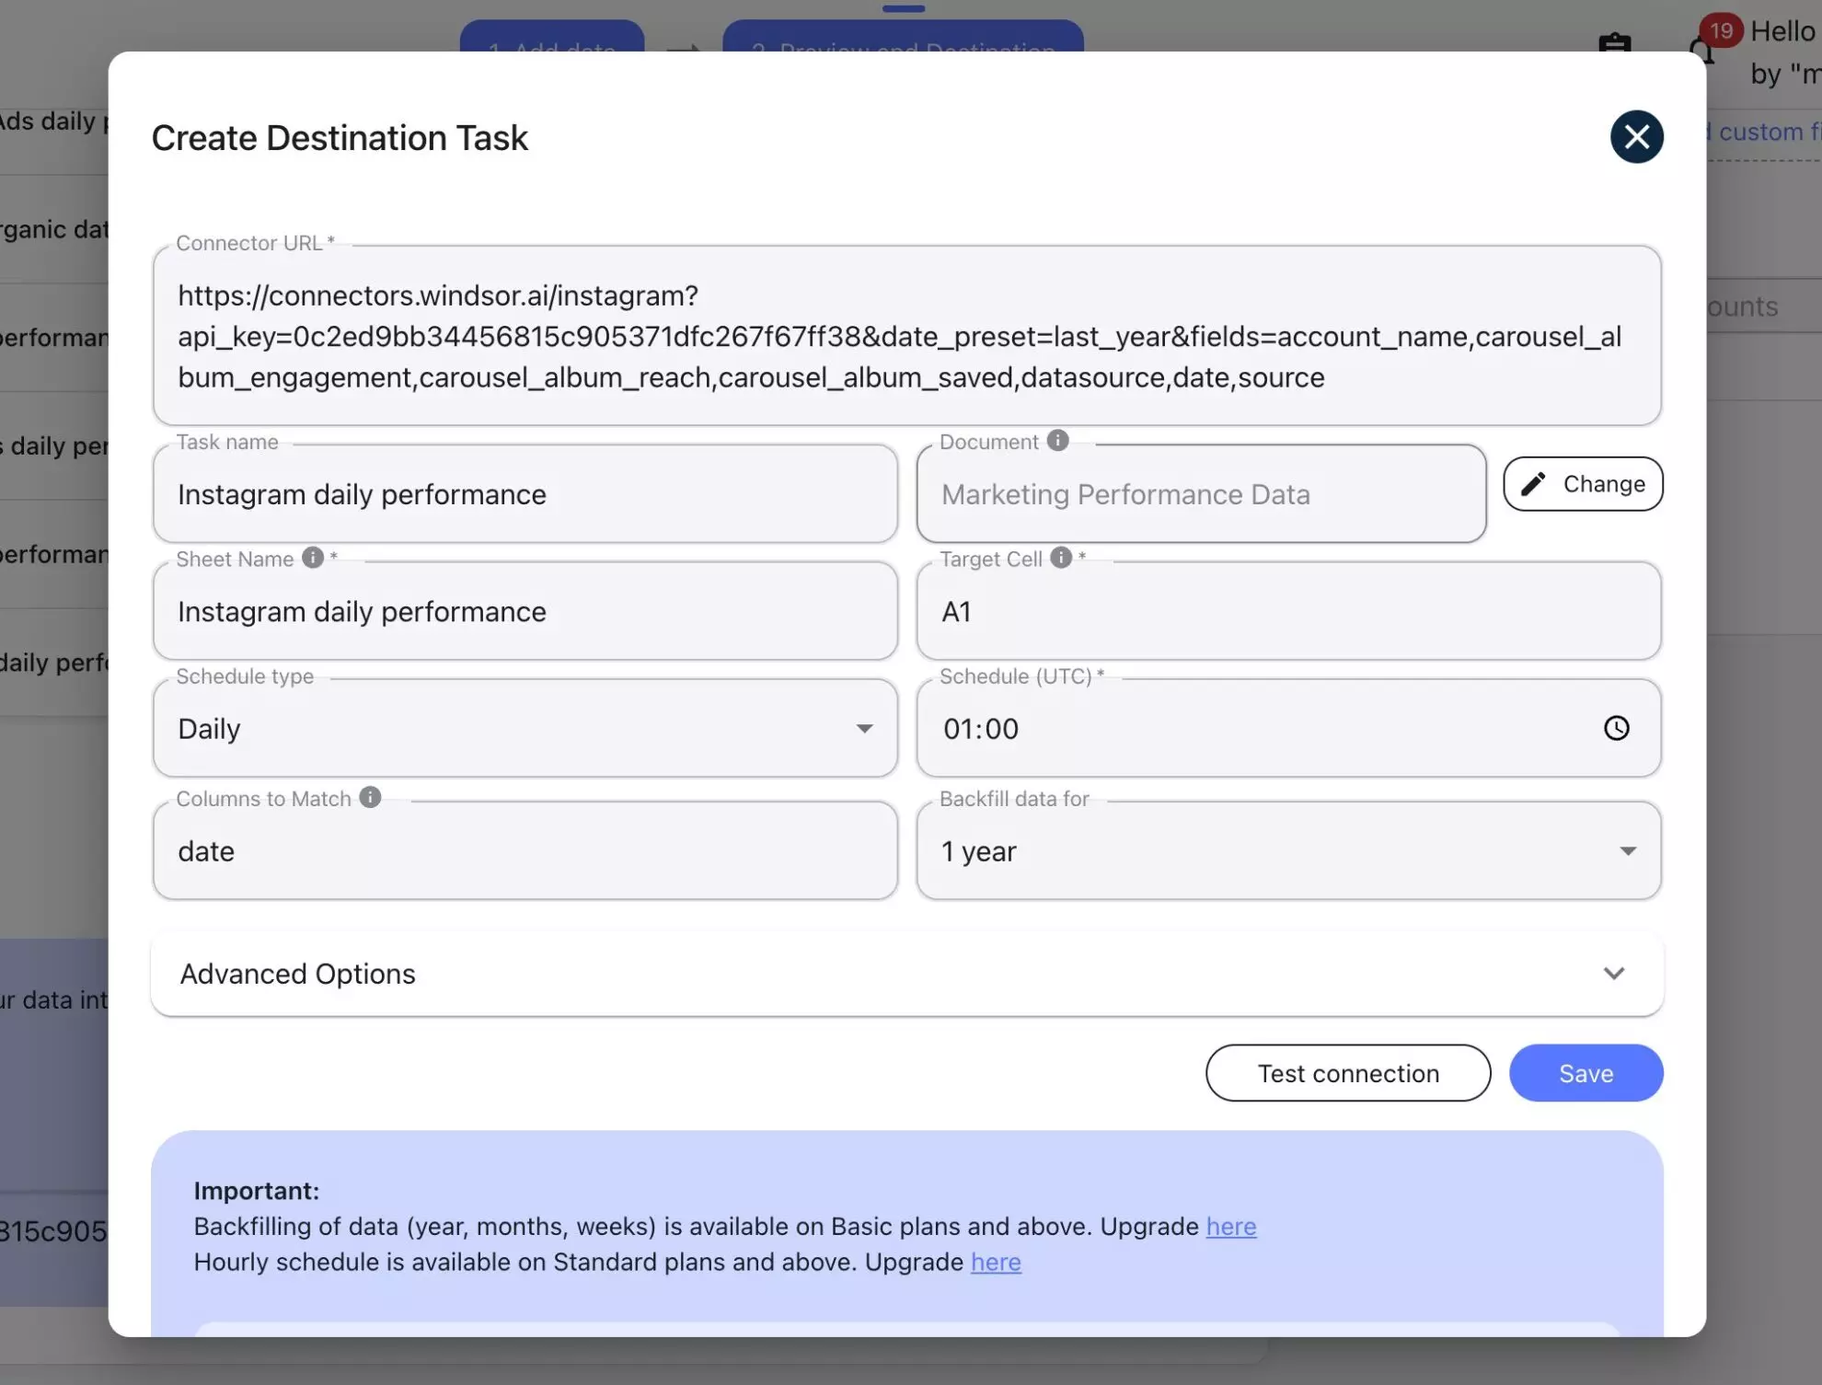1822x1385 pixels.
Task: Open the clock picker in Schedule (UTC) field
Action: pyautogui.click(x=1617, y=728)
